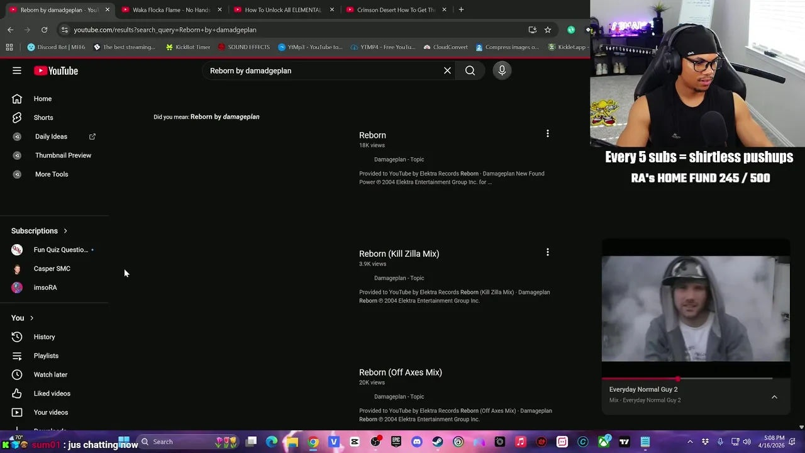This screenshot has width=805, height=453.
Task: Click the green extension icon in Chrome toolbar
Action: tap(571, 30)
